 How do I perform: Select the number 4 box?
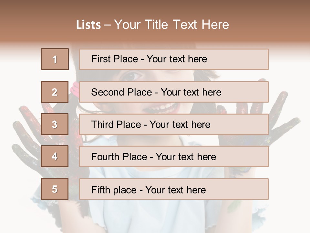click(x=55, y=157)
